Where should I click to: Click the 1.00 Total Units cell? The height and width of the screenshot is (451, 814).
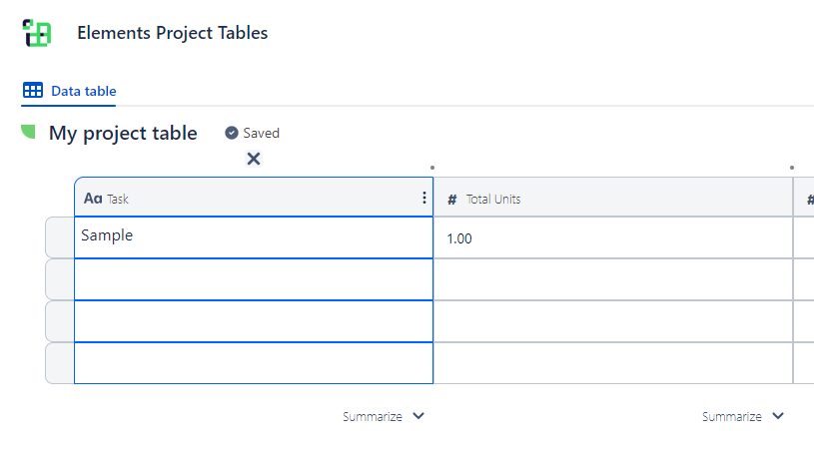[x=611, y=238]
